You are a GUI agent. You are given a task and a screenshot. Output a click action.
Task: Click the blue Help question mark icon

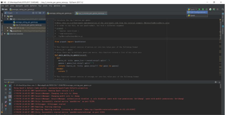(x=6, y=109)
